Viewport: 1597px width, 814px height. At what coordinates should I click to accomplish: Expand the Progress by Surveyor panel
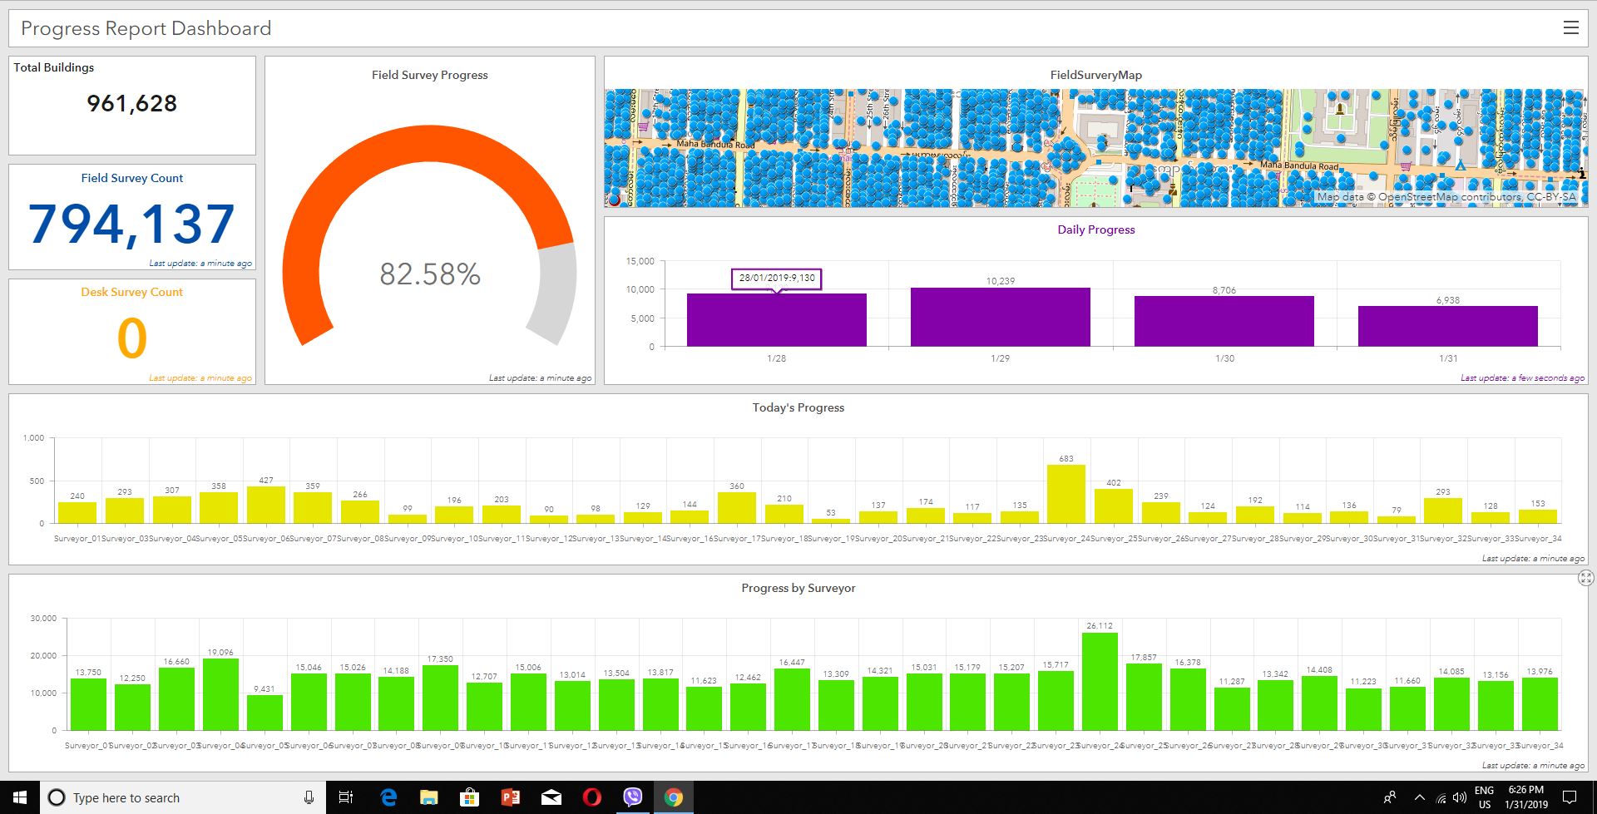pyautogui.click(x=1585, y=578)
